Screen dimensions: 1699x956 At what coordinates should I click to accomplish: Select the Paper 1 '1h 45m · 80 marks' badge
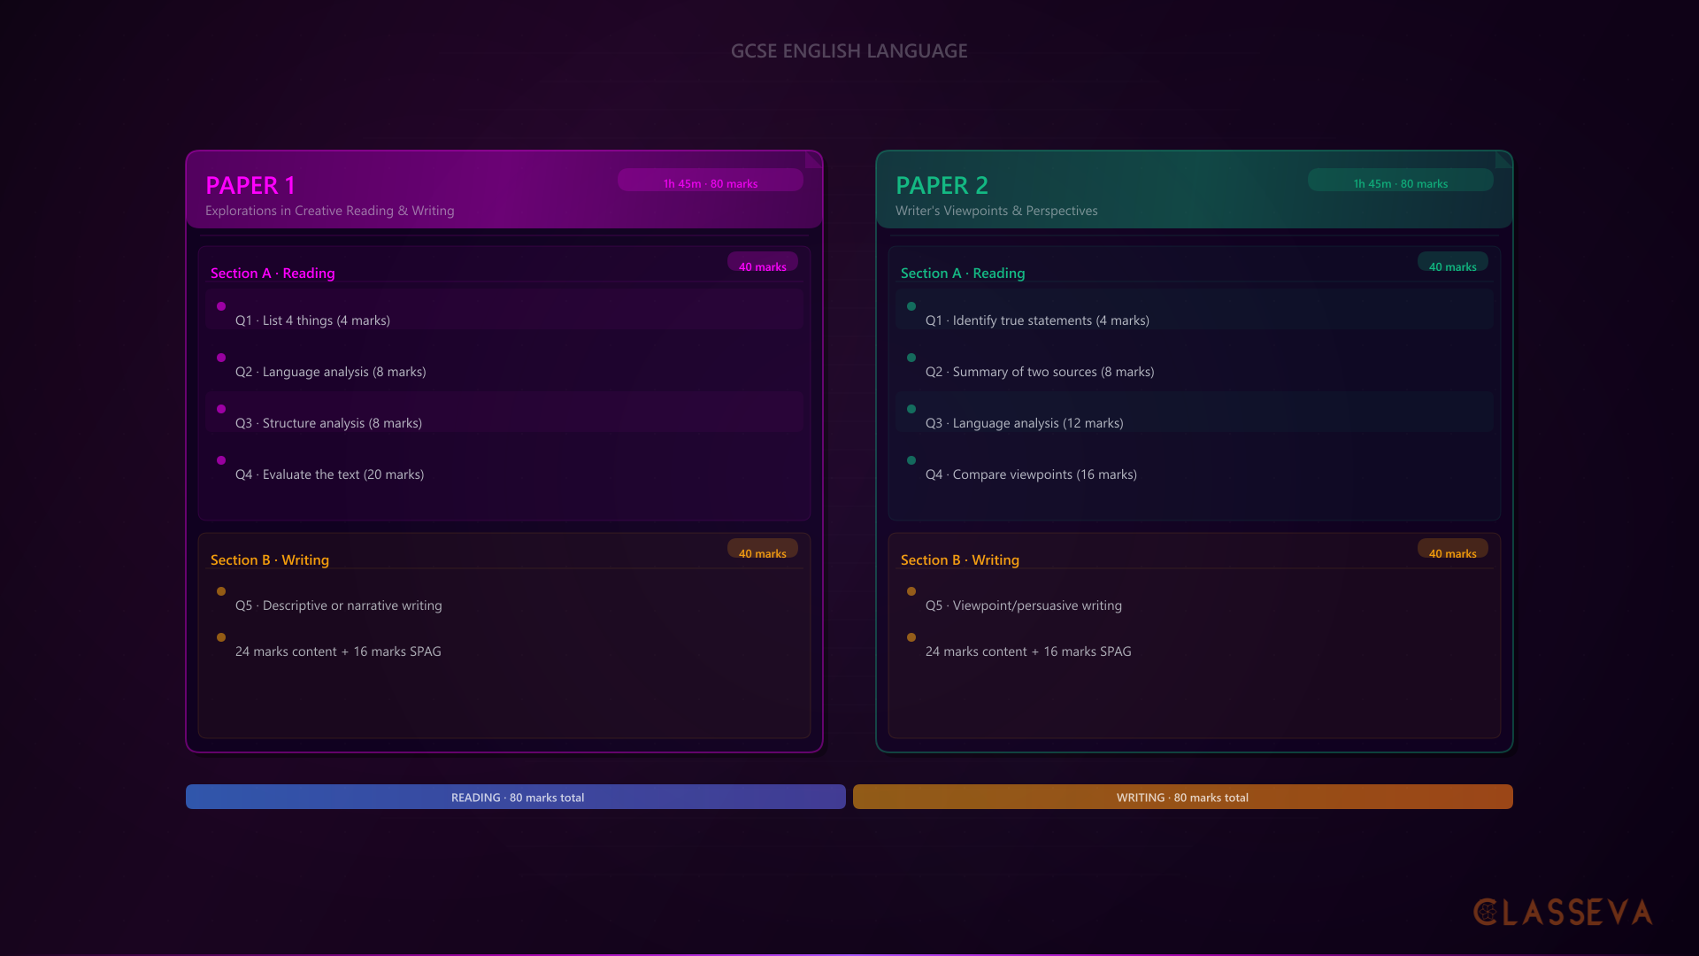[x=711, y=180]
